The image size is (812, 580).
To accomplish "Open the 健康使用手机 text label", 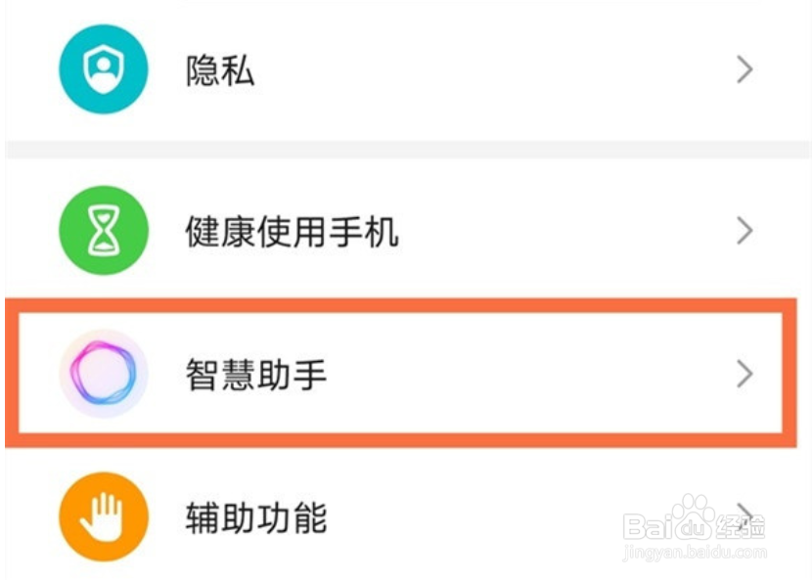I will coord(292,233).
